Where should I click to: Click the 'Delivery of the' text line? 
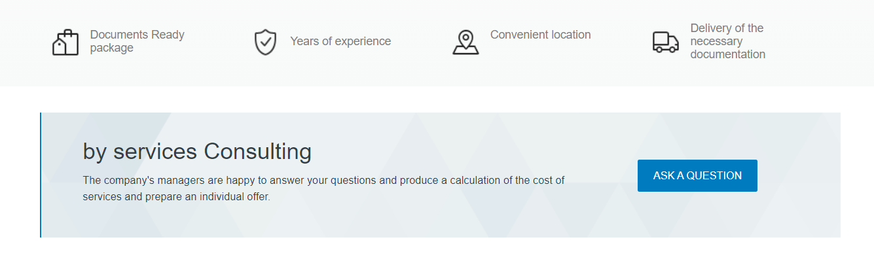pos(727,28)
